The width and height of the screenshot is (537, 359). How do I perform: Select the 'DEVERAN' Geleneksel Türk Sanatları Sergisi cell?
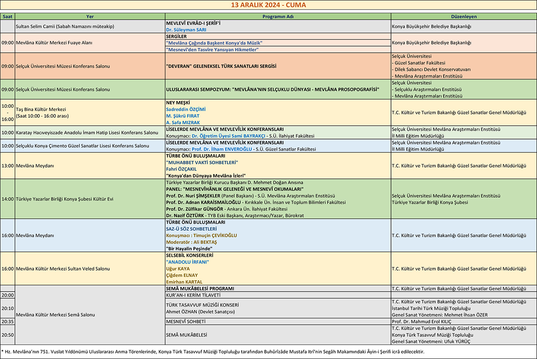(221, 66)
